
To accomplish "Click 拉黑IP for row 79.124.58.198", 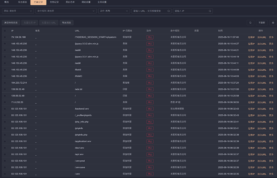I will click(x=251, y=37).
